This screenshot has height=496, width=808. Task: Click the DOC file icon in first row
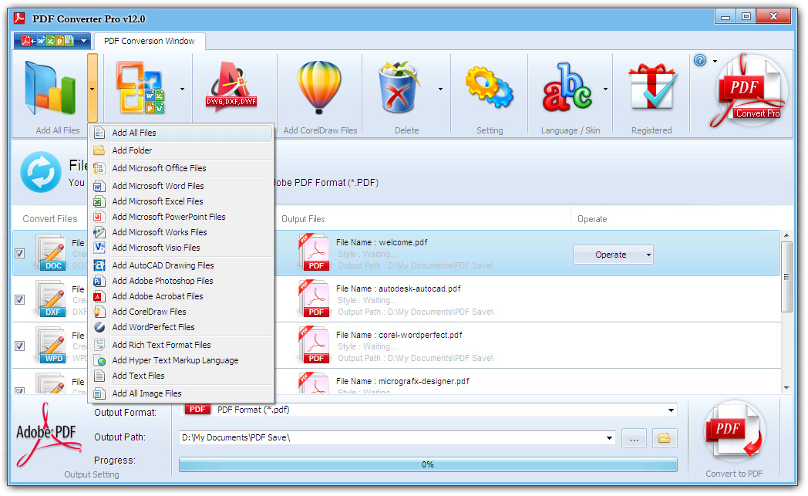(x=52, y=252)
